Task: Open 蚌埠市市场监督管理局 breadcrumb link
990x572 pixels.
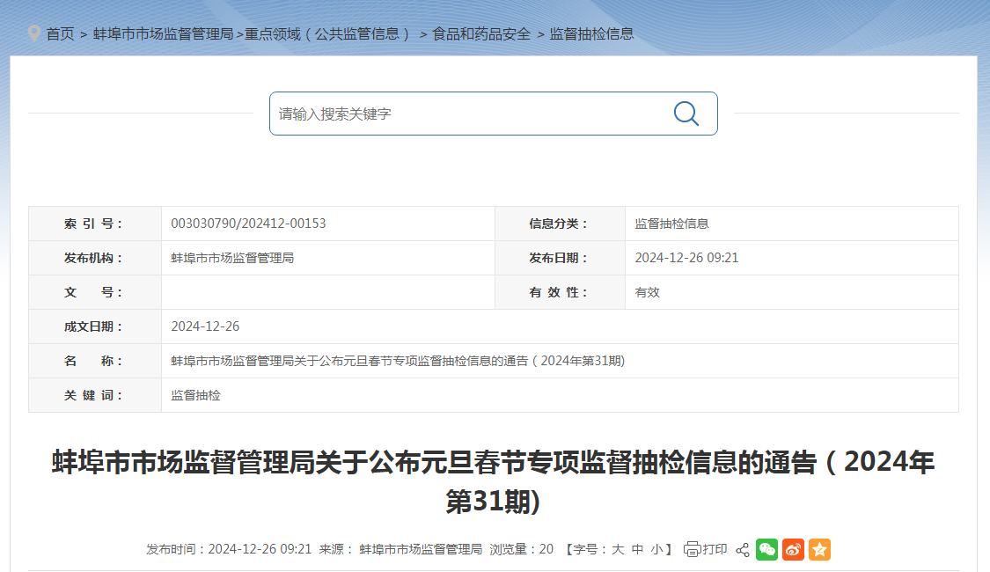Action: [x=164, y=34]
